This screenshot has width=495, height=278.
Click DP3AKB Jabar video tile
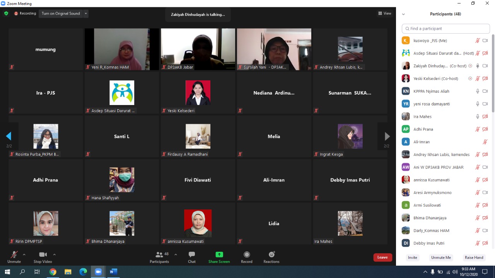198,49
